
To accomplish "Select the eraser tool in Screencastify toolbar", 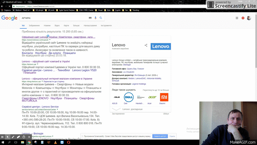I will (x=18, y=137).
